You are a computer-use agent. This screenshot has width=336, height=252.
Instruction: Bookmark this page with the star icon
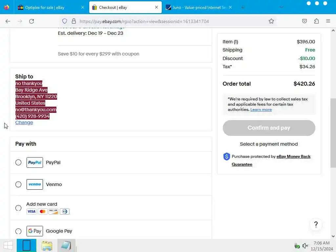[x=271, y=21]
